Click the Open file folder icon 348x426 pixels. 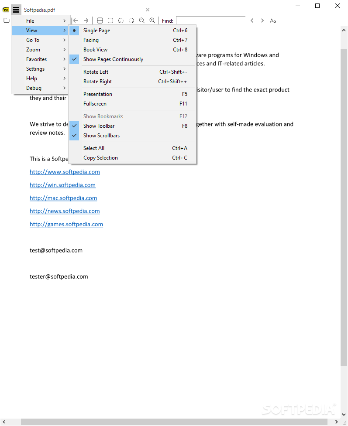point(7,20)
